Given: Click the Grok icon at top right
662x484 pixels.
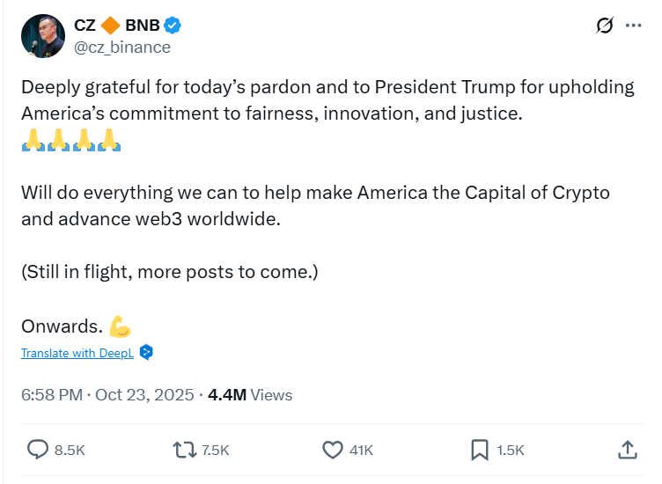Looking at the screenshot, I should click(x=605, y=26).
